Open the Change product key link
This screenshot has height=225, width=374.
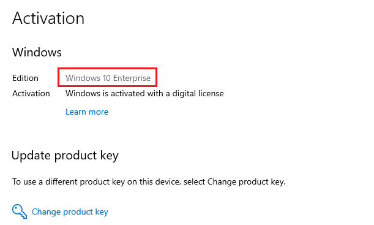coord(70,212)
